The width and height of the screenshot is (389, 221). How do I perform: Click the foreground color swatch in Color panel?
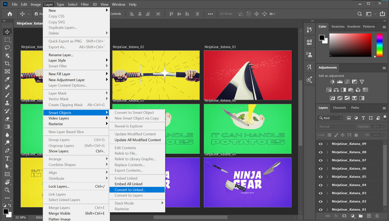[321, 37]
